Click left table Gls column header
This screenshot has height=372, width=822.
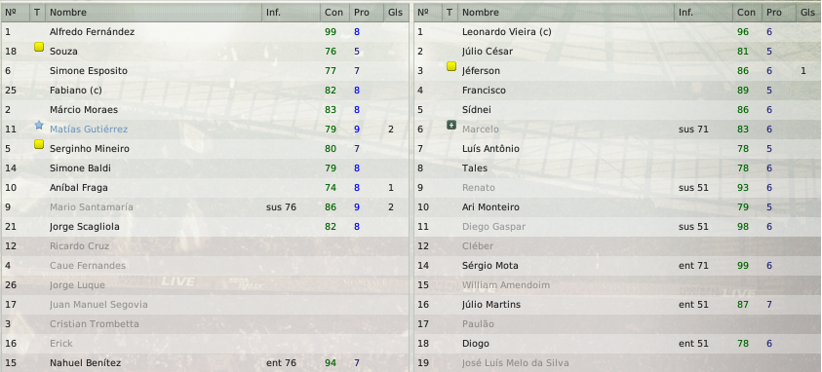coord(396,12)
